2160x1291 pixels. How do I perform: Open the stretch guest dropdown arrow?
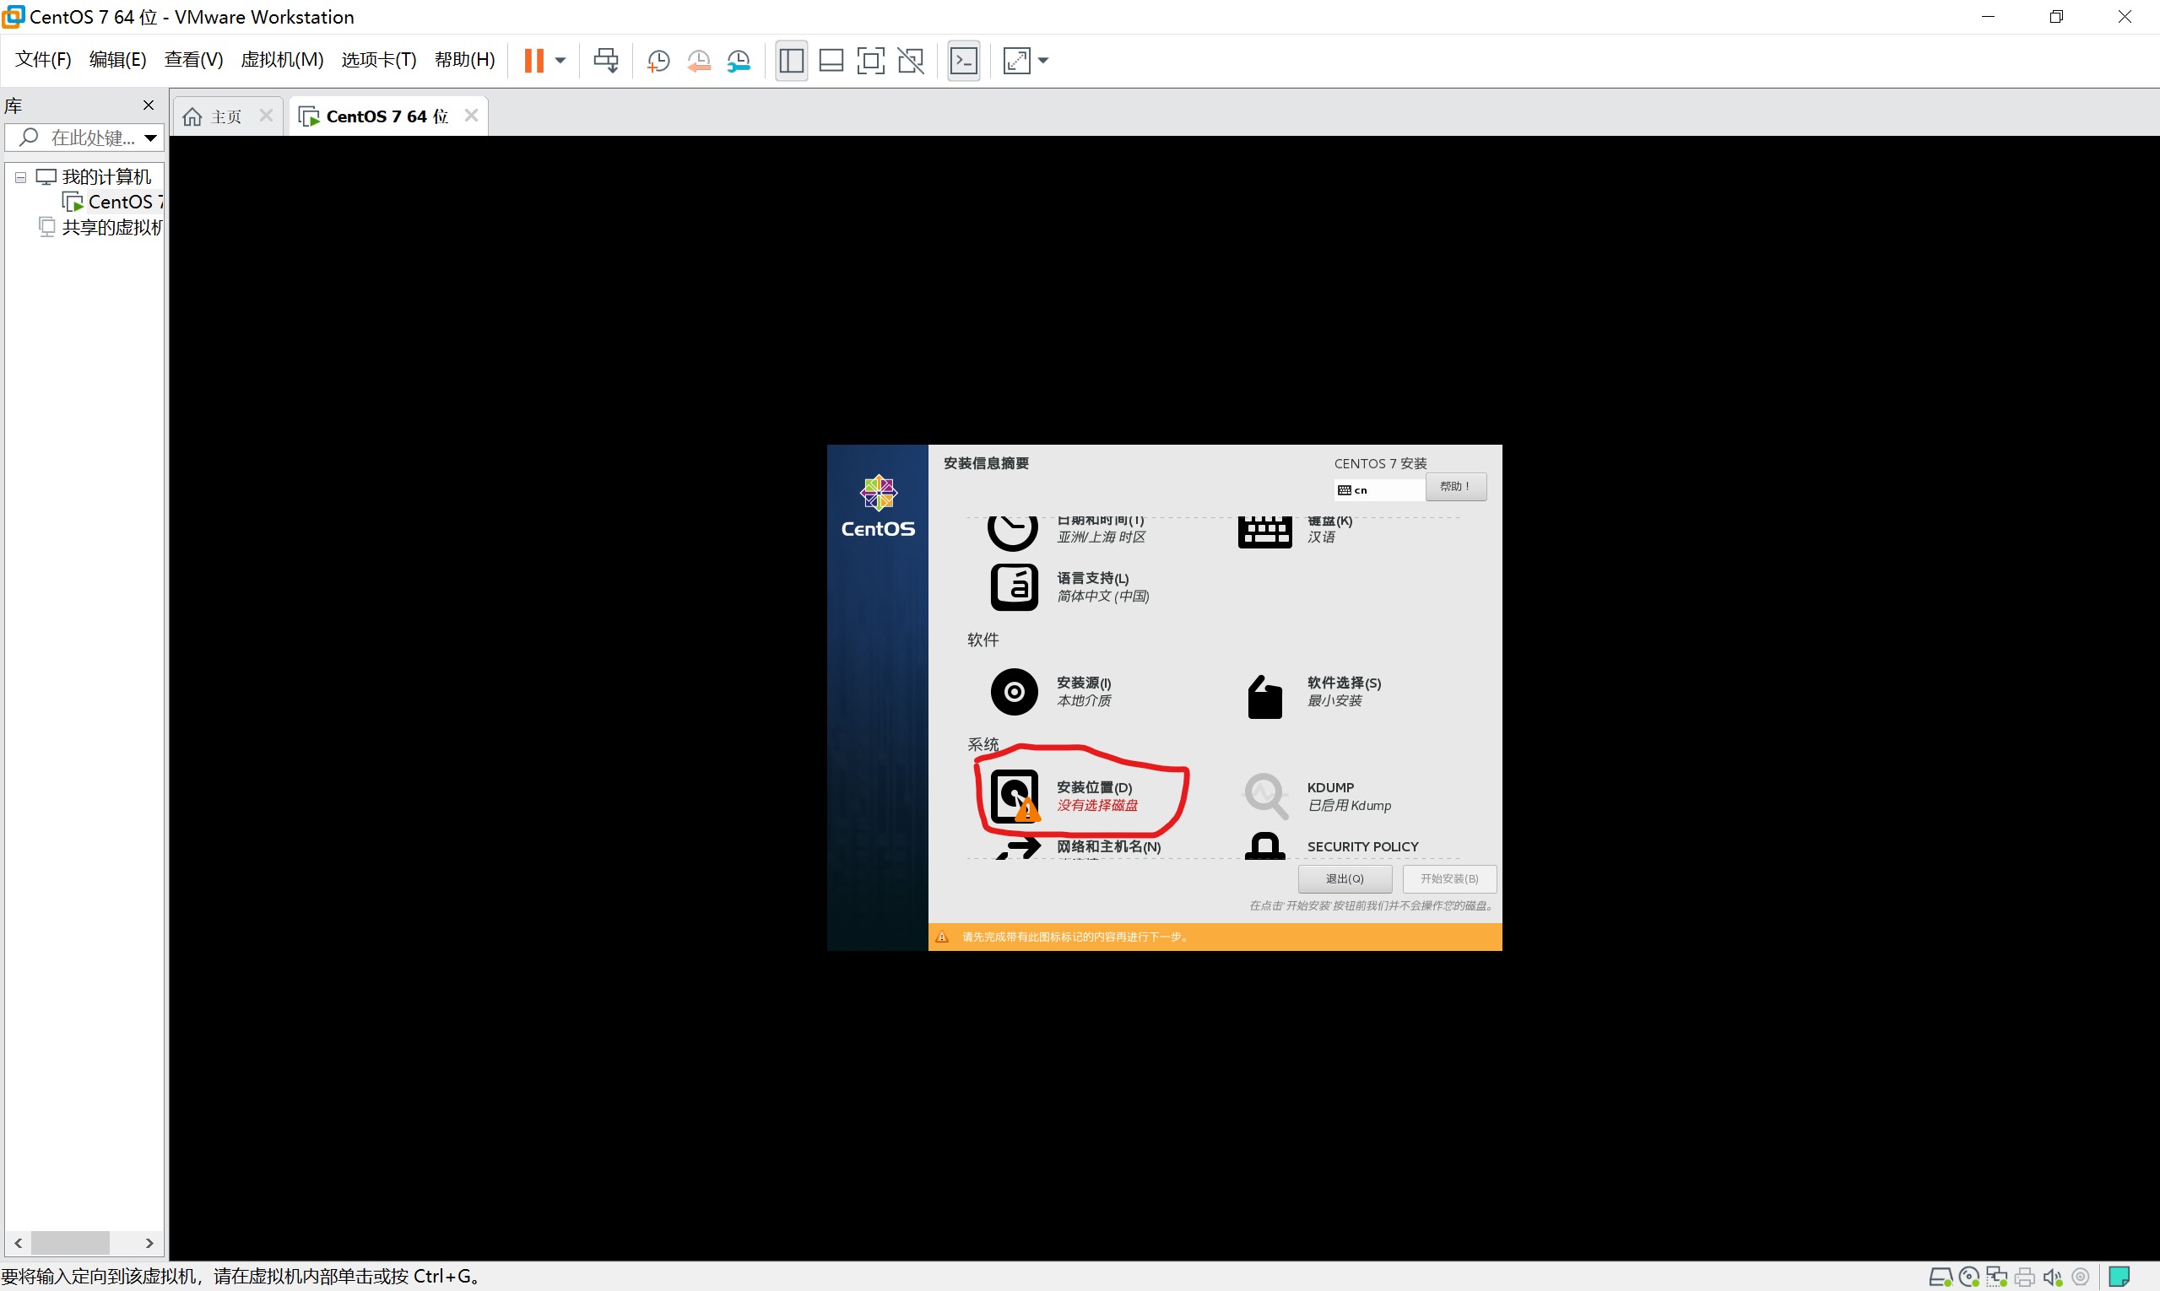tap(1043, 60)
